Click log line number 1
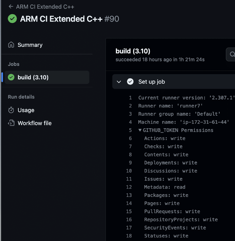The image size is (235, 241). pos(130,98)
